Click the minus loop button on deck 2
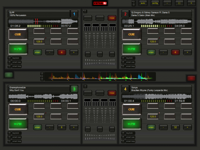Screen dimensions: 200x150 [x=163, y=52]
